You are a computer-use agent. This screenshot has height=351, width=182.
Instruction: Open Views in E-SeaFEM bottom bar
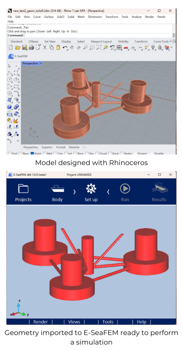coord(74,322)
